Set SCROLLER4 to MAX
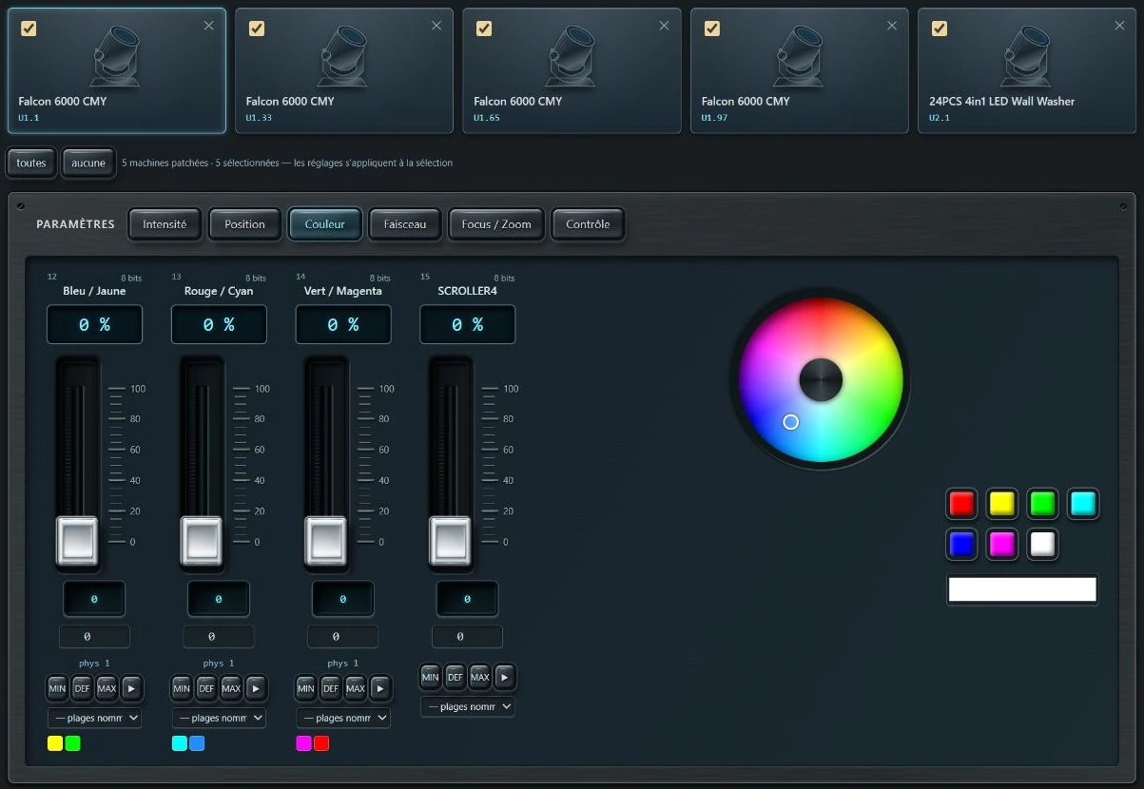This screenshot has width=1144, height=789. (x=480, y=678)
